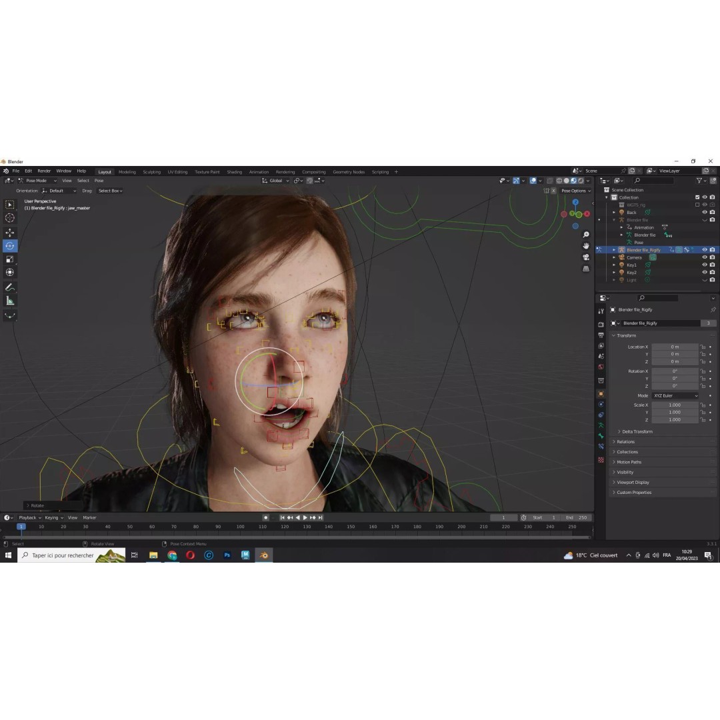Open the XYZ Euler rotation mode dropdown
Image resolution: width=720 pixels, height=720 pixels.
pos(675,396)
